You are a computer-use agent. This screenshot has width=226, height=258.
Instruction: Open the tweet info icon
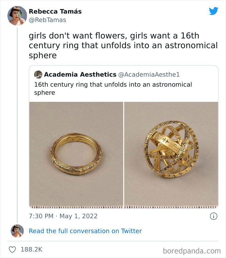tap(213, 216)
